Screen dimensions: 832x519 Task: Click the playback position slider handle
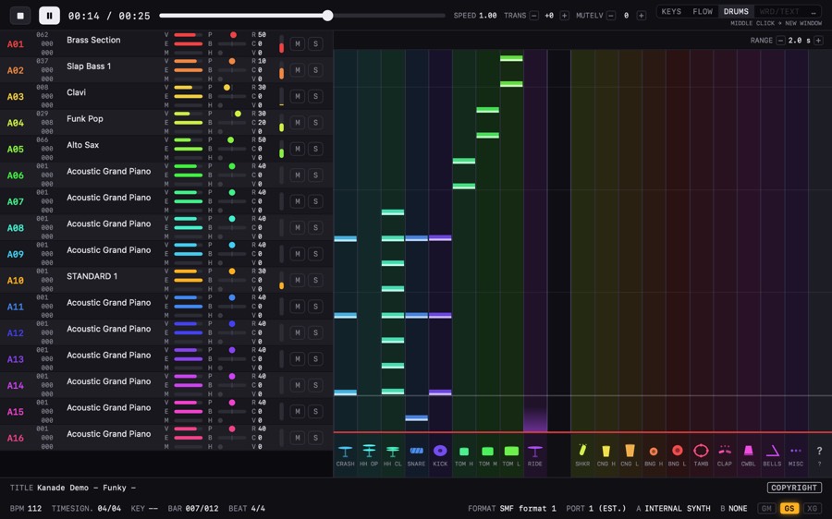tap(328, 16)
